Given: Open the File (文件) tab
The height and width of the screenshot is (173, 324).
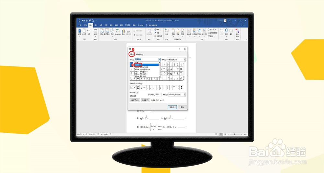Looking at the screenshot, I should click(80, 25).
